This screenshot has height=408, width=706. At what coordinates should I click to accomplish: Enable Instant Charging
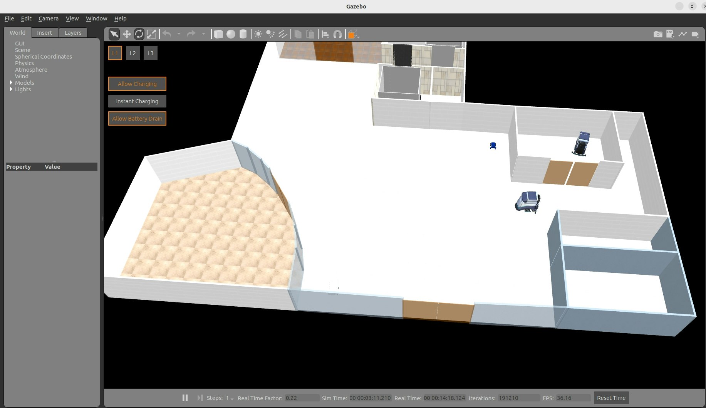(137, 101)
